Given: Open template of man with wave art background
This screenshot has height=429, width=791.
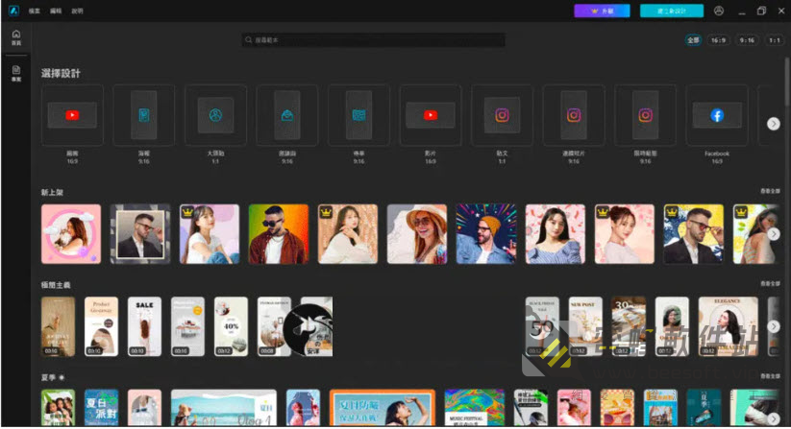Looking at the screenshot, I should tap(693, 233).
